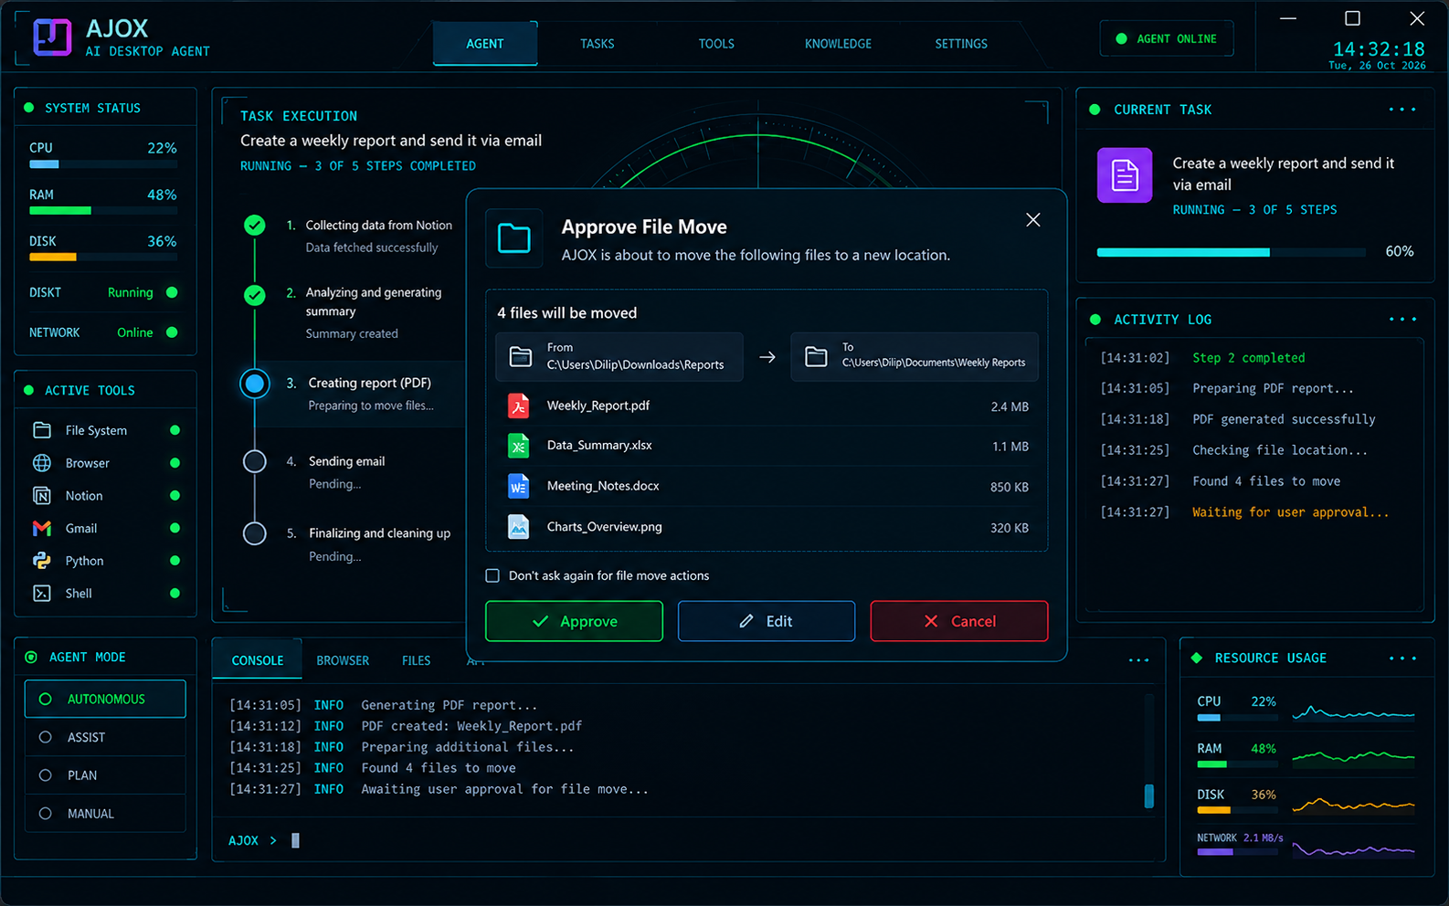Screen dimensions: 1449x906
Task: Click the image icon for Charts_Overview.png
Action: click(519, 527)
